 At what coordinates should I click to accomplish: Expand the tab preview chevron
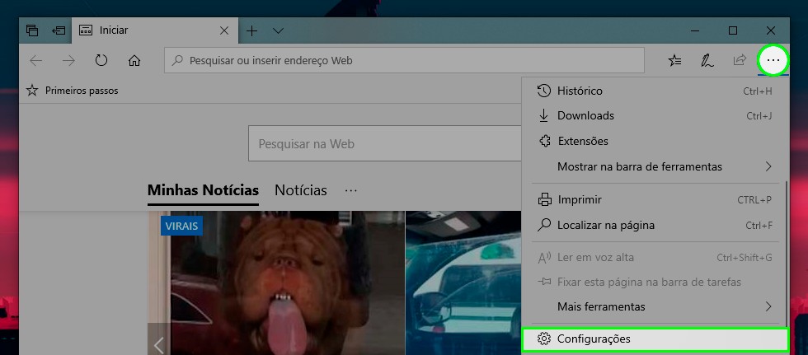click(x=278, y=30)
